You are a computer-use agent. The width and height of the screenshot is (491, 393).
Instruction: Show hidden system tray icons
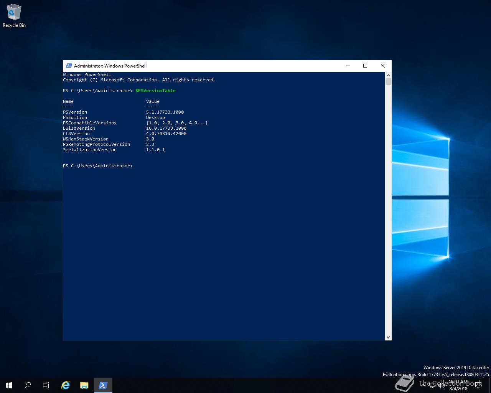[423, 385]
